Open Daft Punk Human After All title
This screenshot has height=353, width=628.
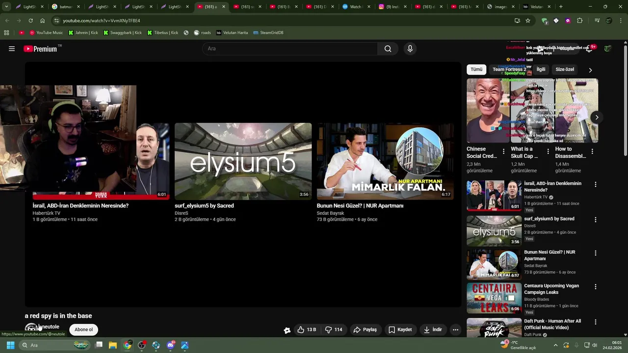tap(552, 324)
